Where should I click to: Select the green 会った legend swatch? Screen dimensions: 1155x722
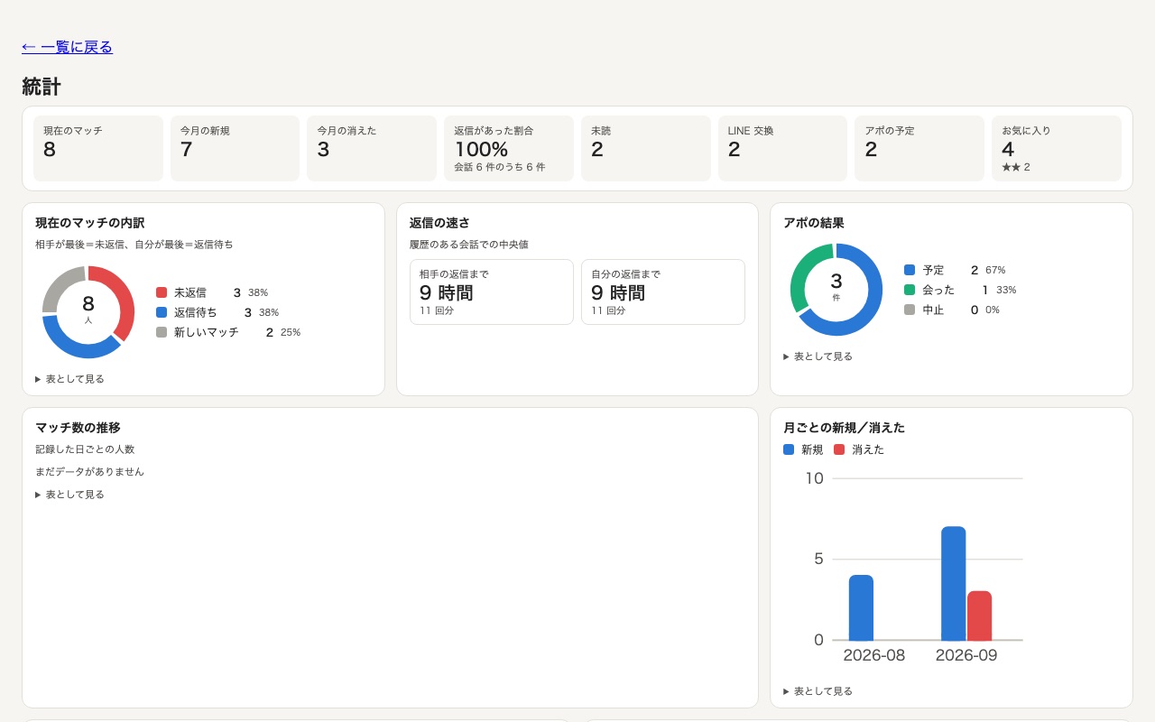(910, 290)
